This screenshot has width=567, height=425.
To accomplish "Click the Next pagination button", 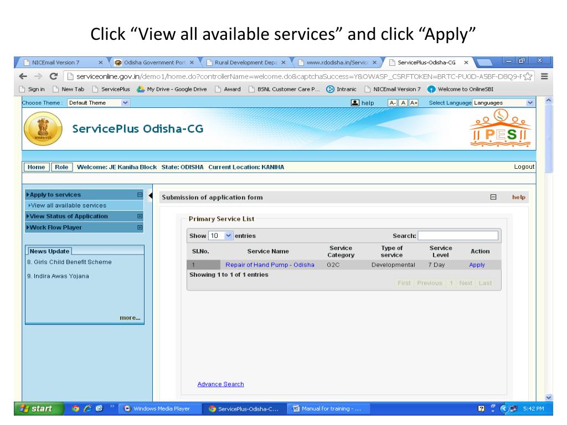I will (x=466, y=283).
